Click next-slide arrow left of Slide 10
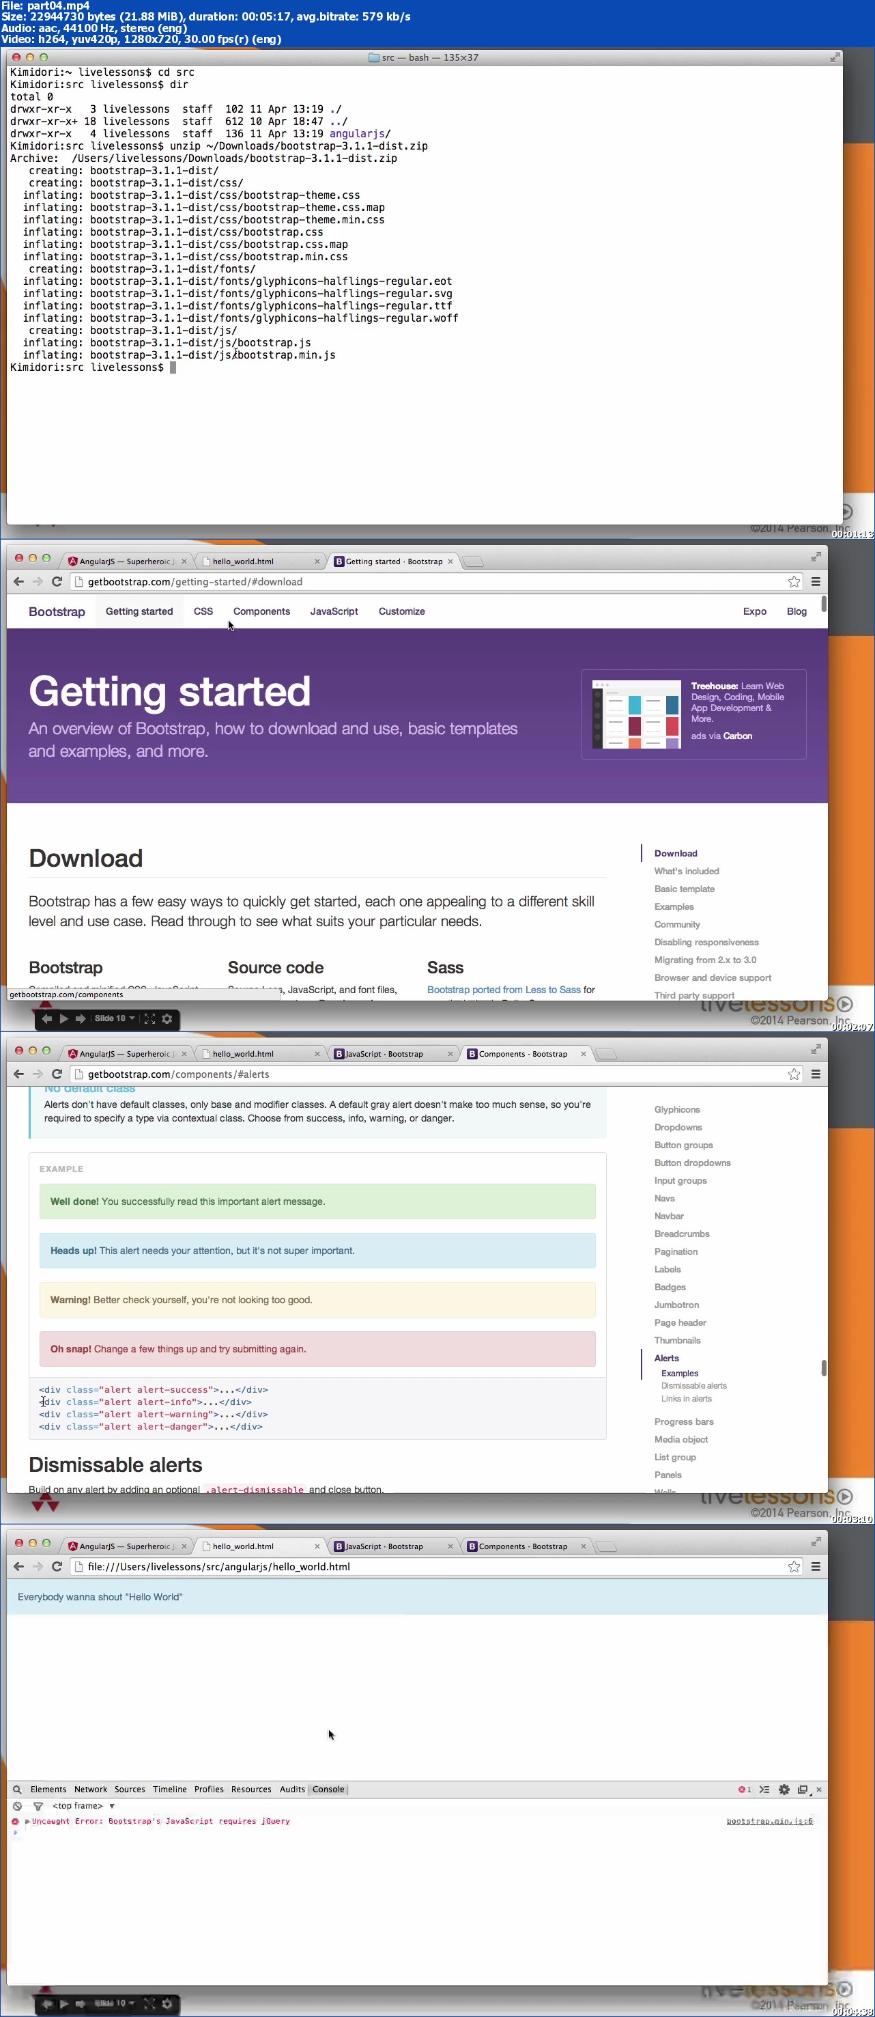Image resolution: width=875 pixels, height=2017 pixels. coord(80,1018)
